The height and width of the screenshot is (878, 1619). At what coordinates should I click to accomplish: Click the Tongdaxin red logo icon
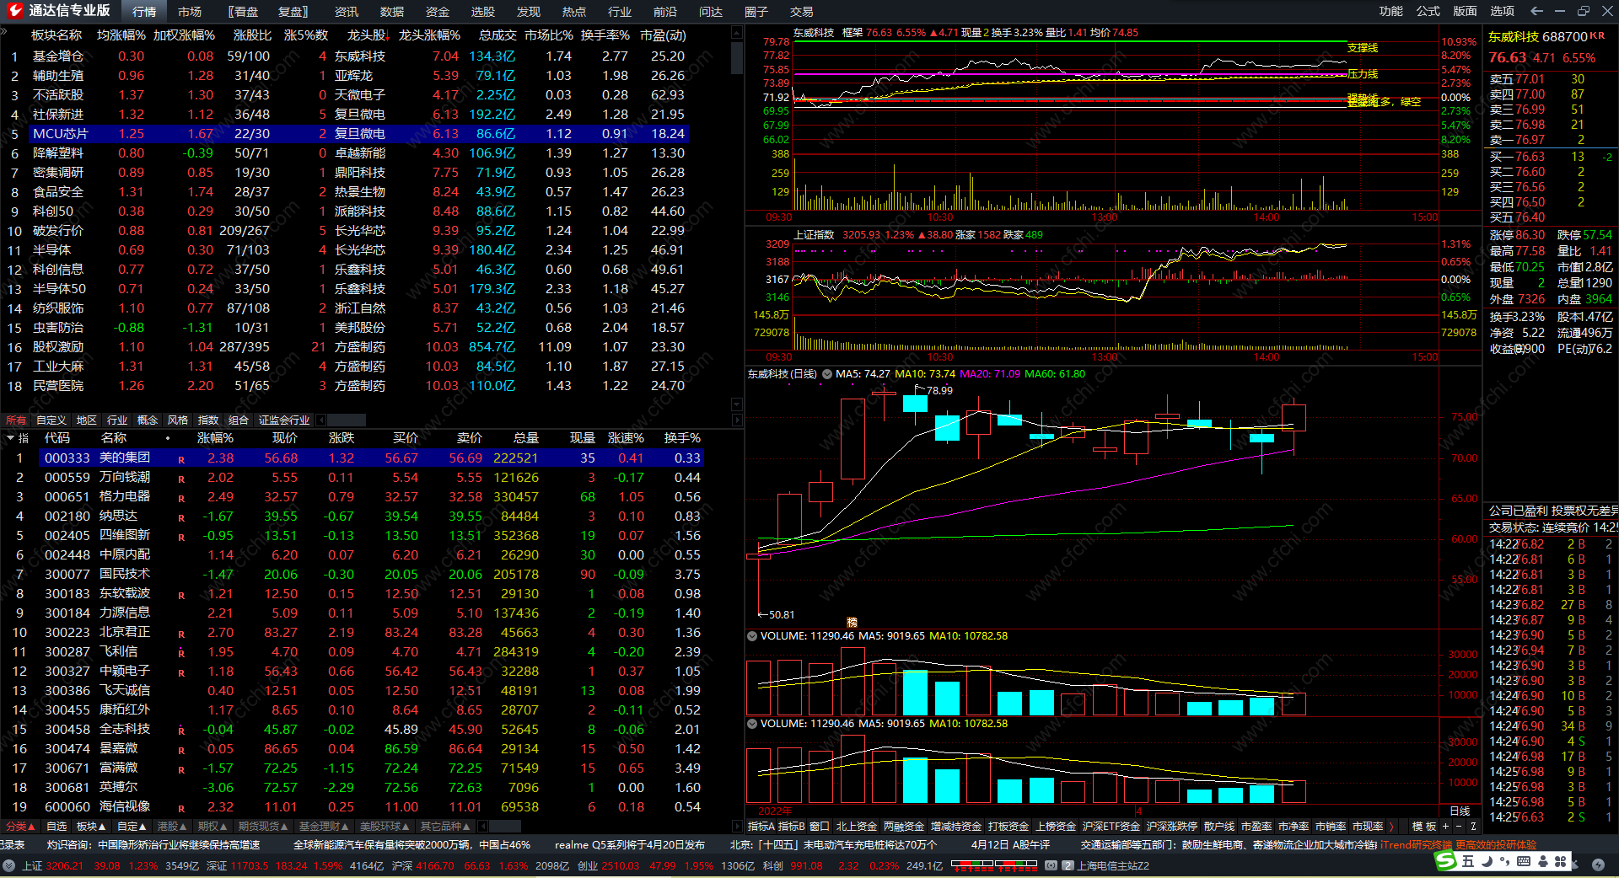click(14, 11)
